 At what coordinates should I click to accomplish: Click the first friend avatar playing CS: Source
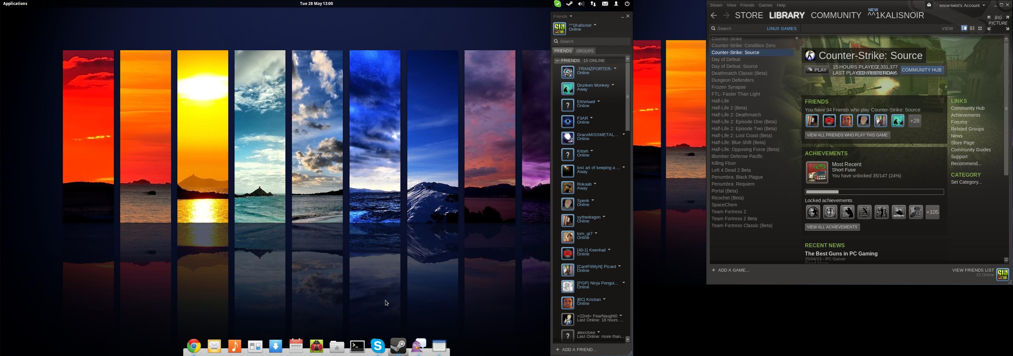(812, 121)
